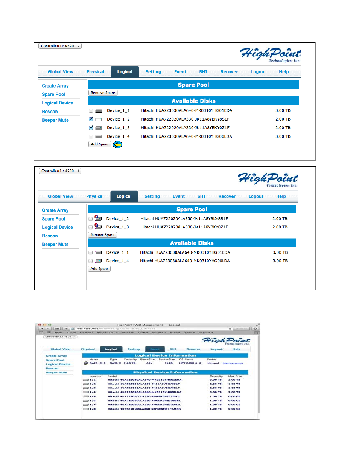Click the 1/6 drive icon in Safari window
Viewport: 359px width, 464px height.
[86, 401]
